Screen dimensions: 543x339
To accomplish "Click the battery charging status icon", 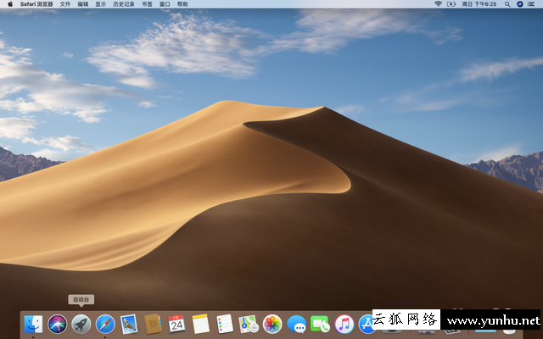I will (x=451, y=4).
